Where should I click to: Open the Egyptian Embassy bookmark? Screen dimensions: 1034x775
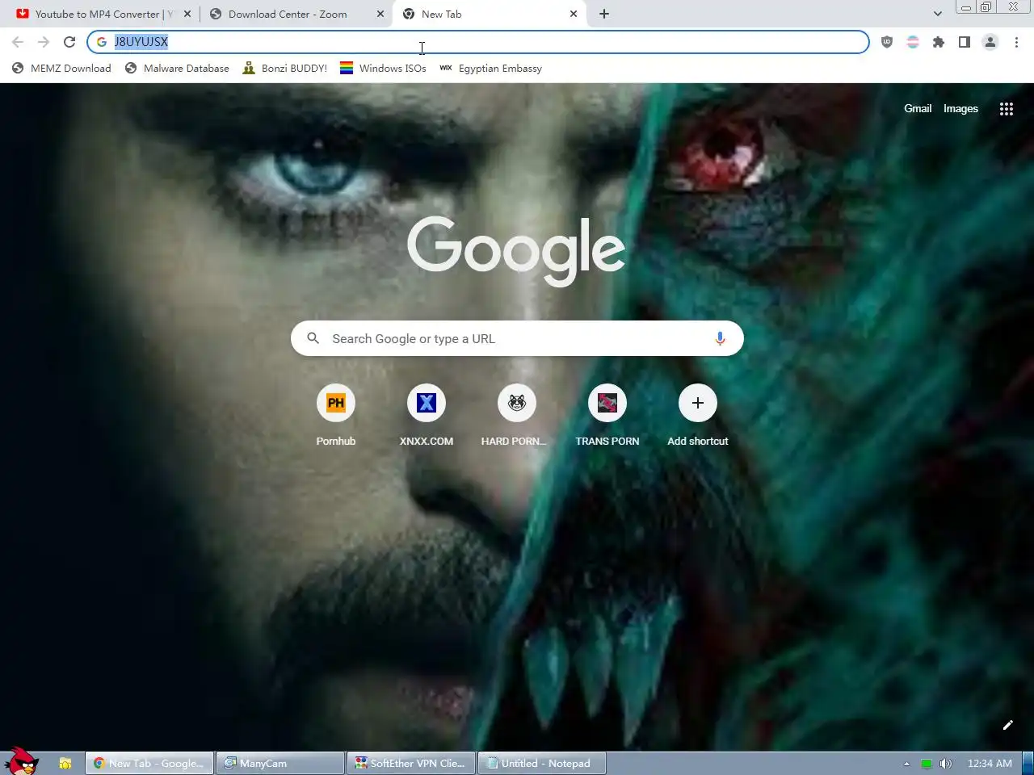(490, 69)
